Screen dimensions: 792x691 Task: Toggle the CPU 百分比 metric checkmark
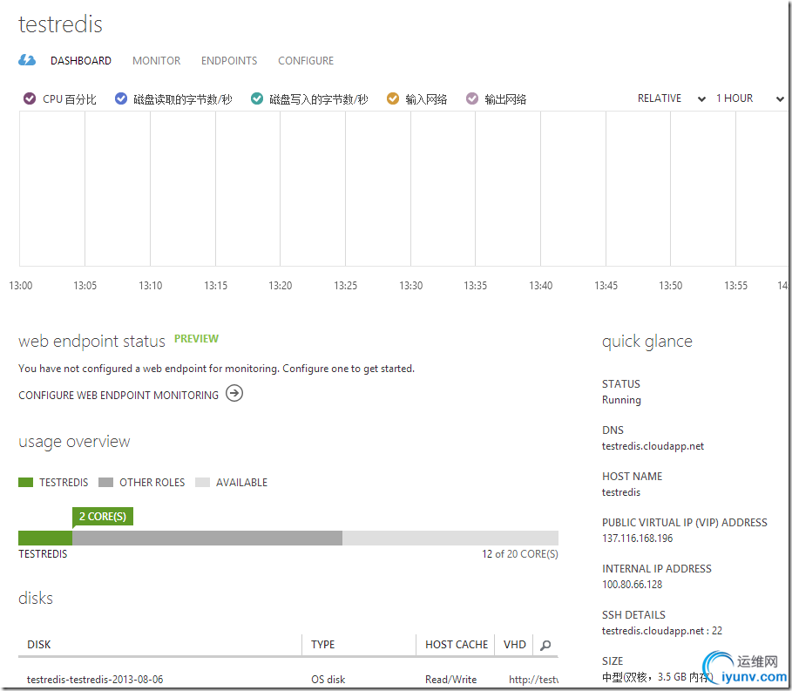pos(30,98)
